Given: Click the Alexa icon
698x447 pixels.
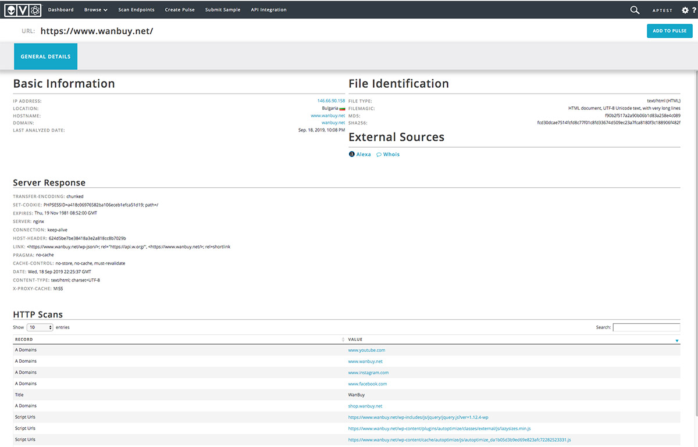Looking at the screenshot, I should (x=351, y=155).
